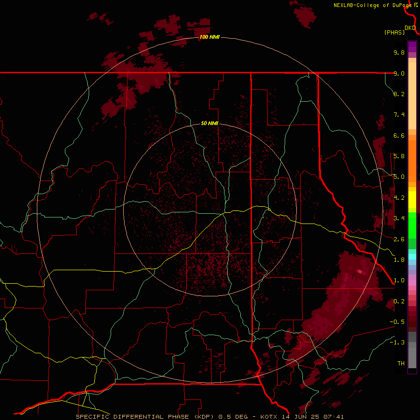Click the 50 NMI range ring label
The width and height of the screenshot is (420, 420).
[210, 123]
